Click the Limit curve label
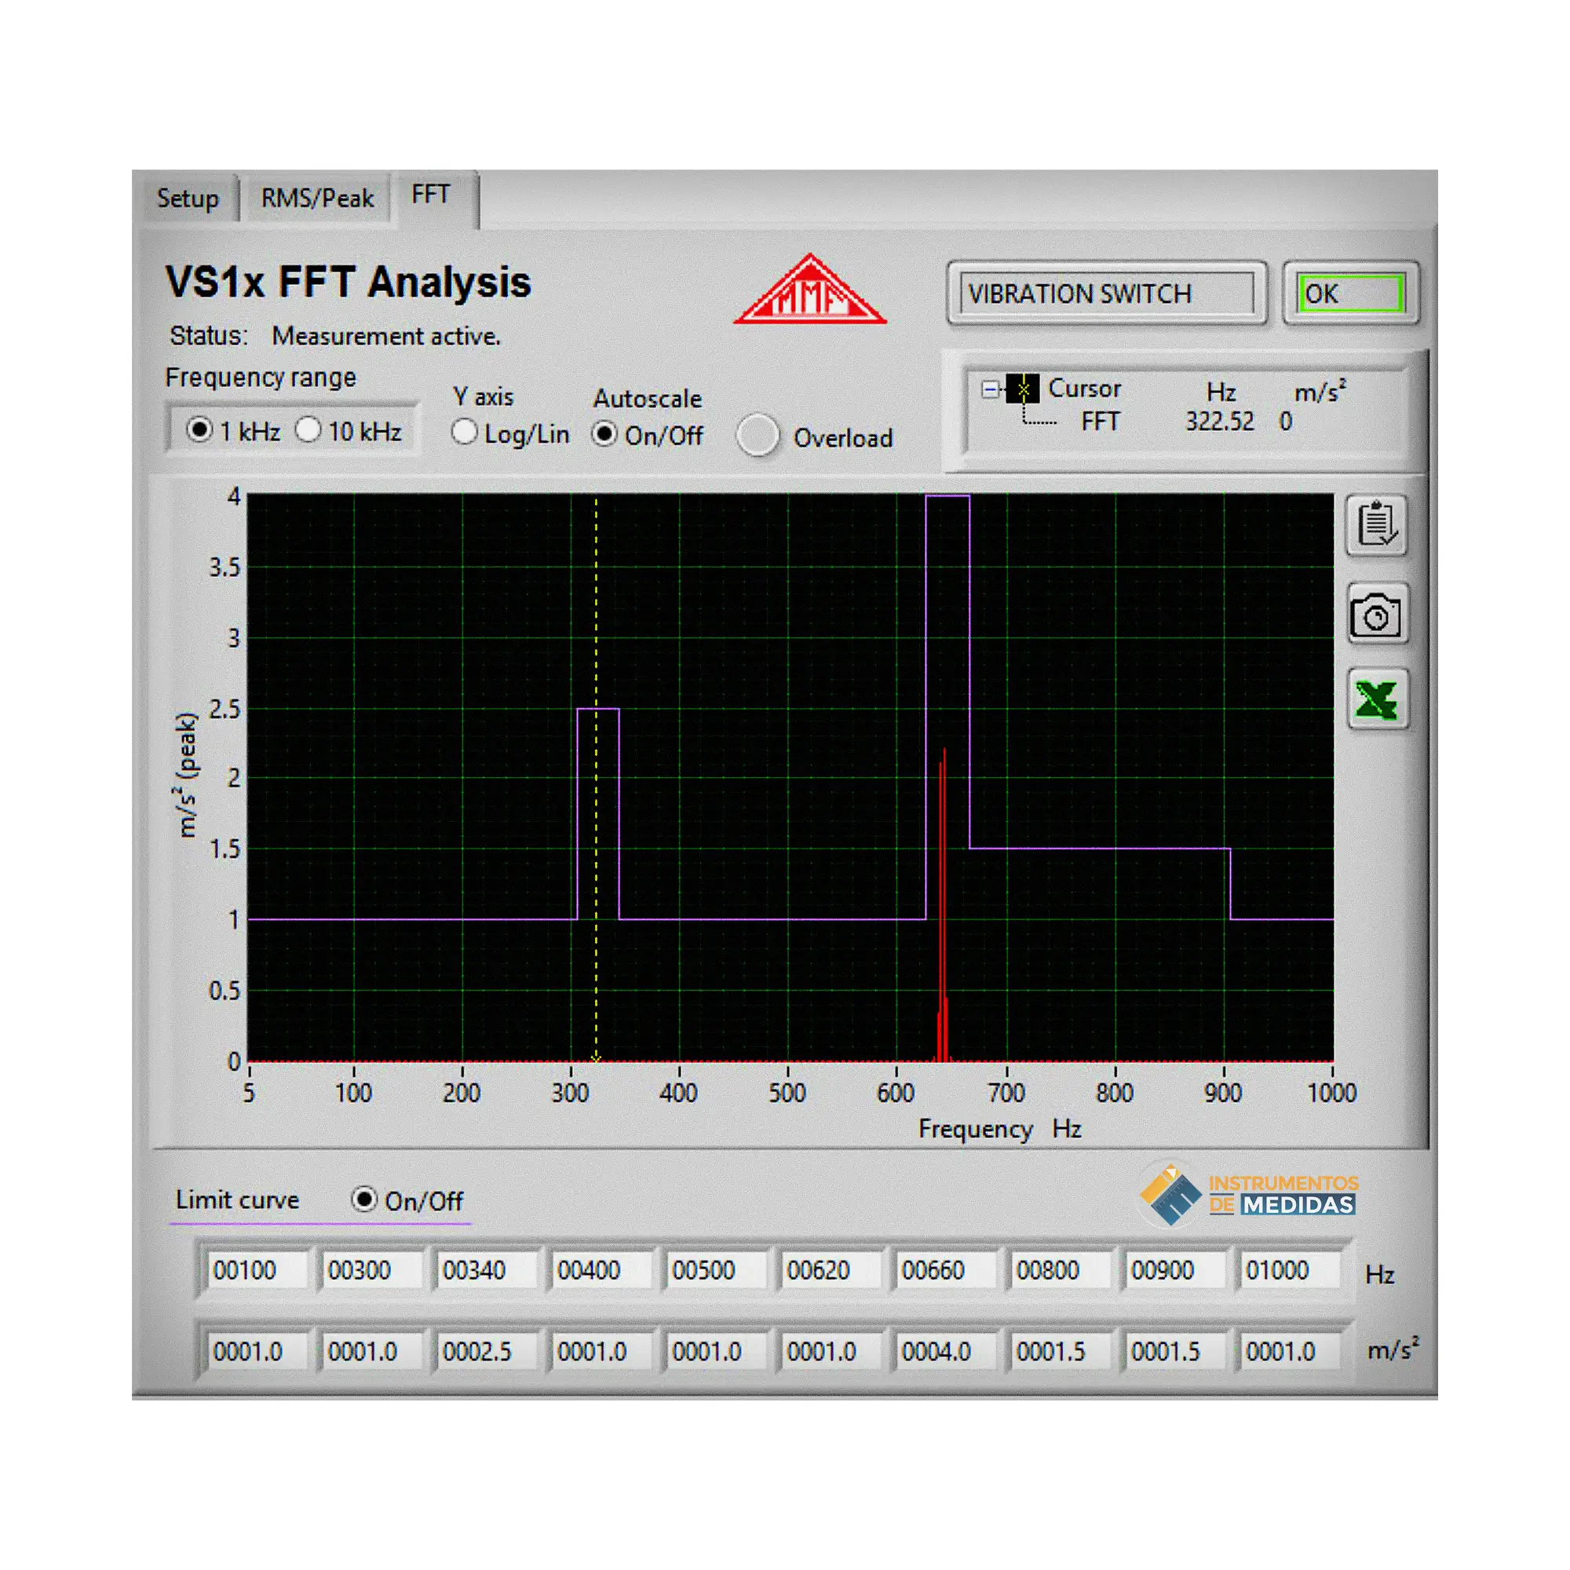 (x=237, y=1199)
